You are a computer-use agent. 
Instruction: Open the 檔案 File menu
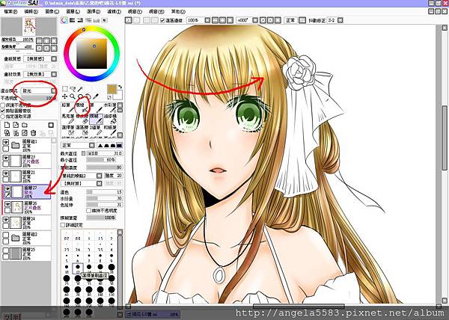coord(10,11)
